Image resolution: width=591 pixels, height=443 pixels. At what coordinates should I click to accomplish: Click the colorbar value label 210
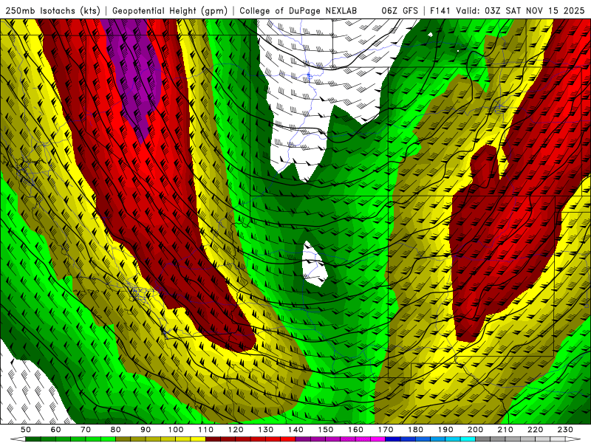(505, 430)
